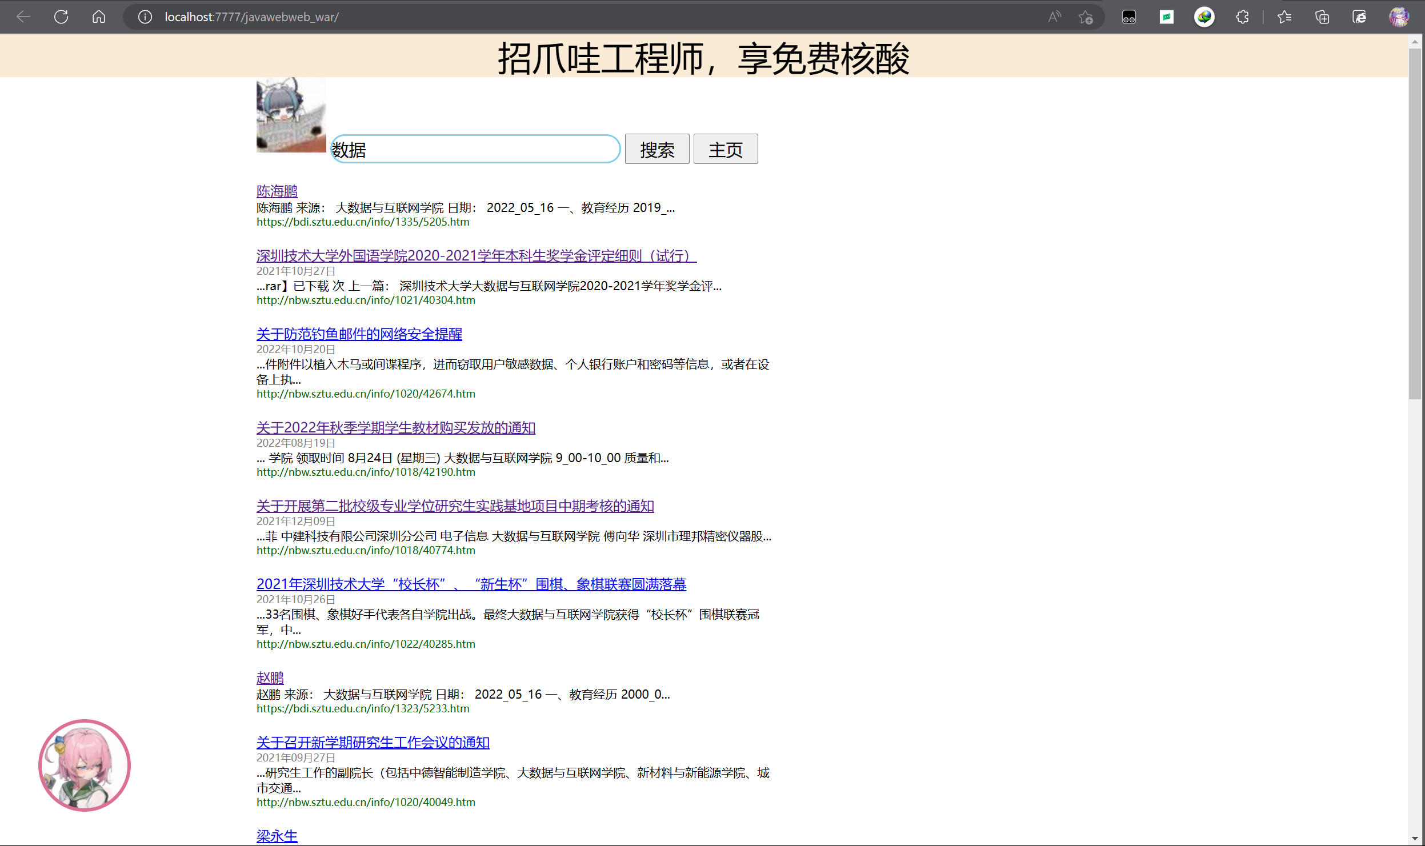Click URL text nbw.sztu.edu.cn/info/1021/40304.htm
The width and height of the screenshot is (1425, 846).
point(366,300)
